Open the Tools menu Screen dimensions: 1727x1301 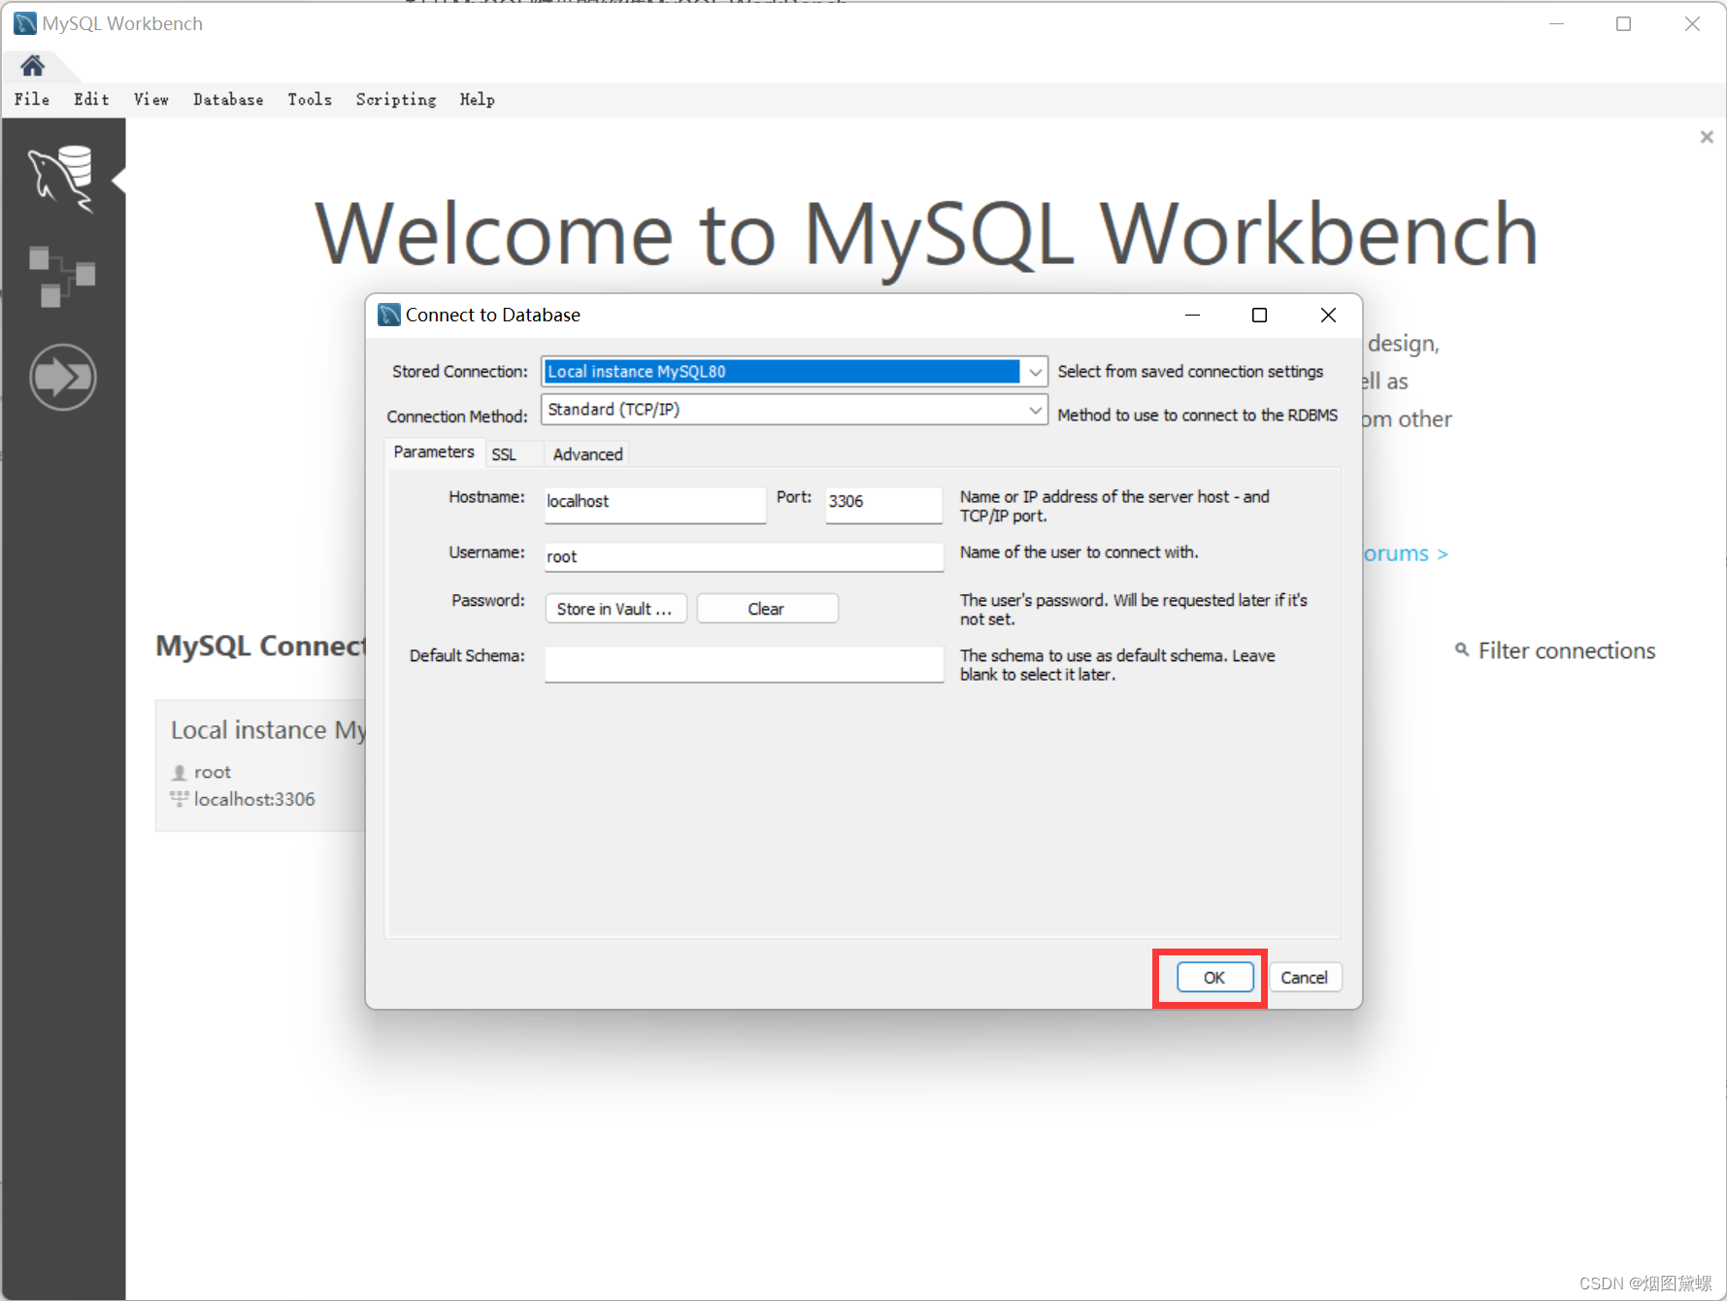pyautogui.click(x=310, y=99)
